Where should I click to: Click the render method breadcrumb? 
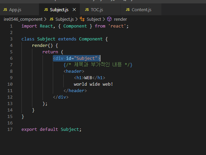[x=120, y=19]
